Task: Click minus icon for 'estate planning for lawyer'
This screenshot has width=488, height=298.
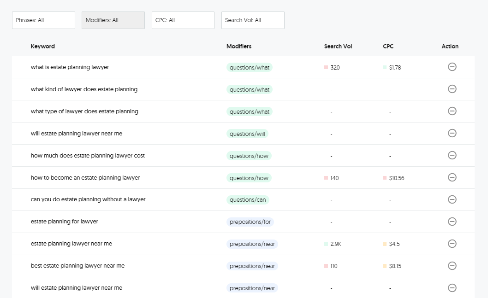Action: click(452, 222)
